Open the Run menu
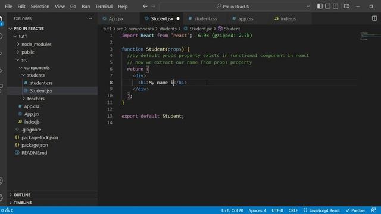 coord(86,7)
